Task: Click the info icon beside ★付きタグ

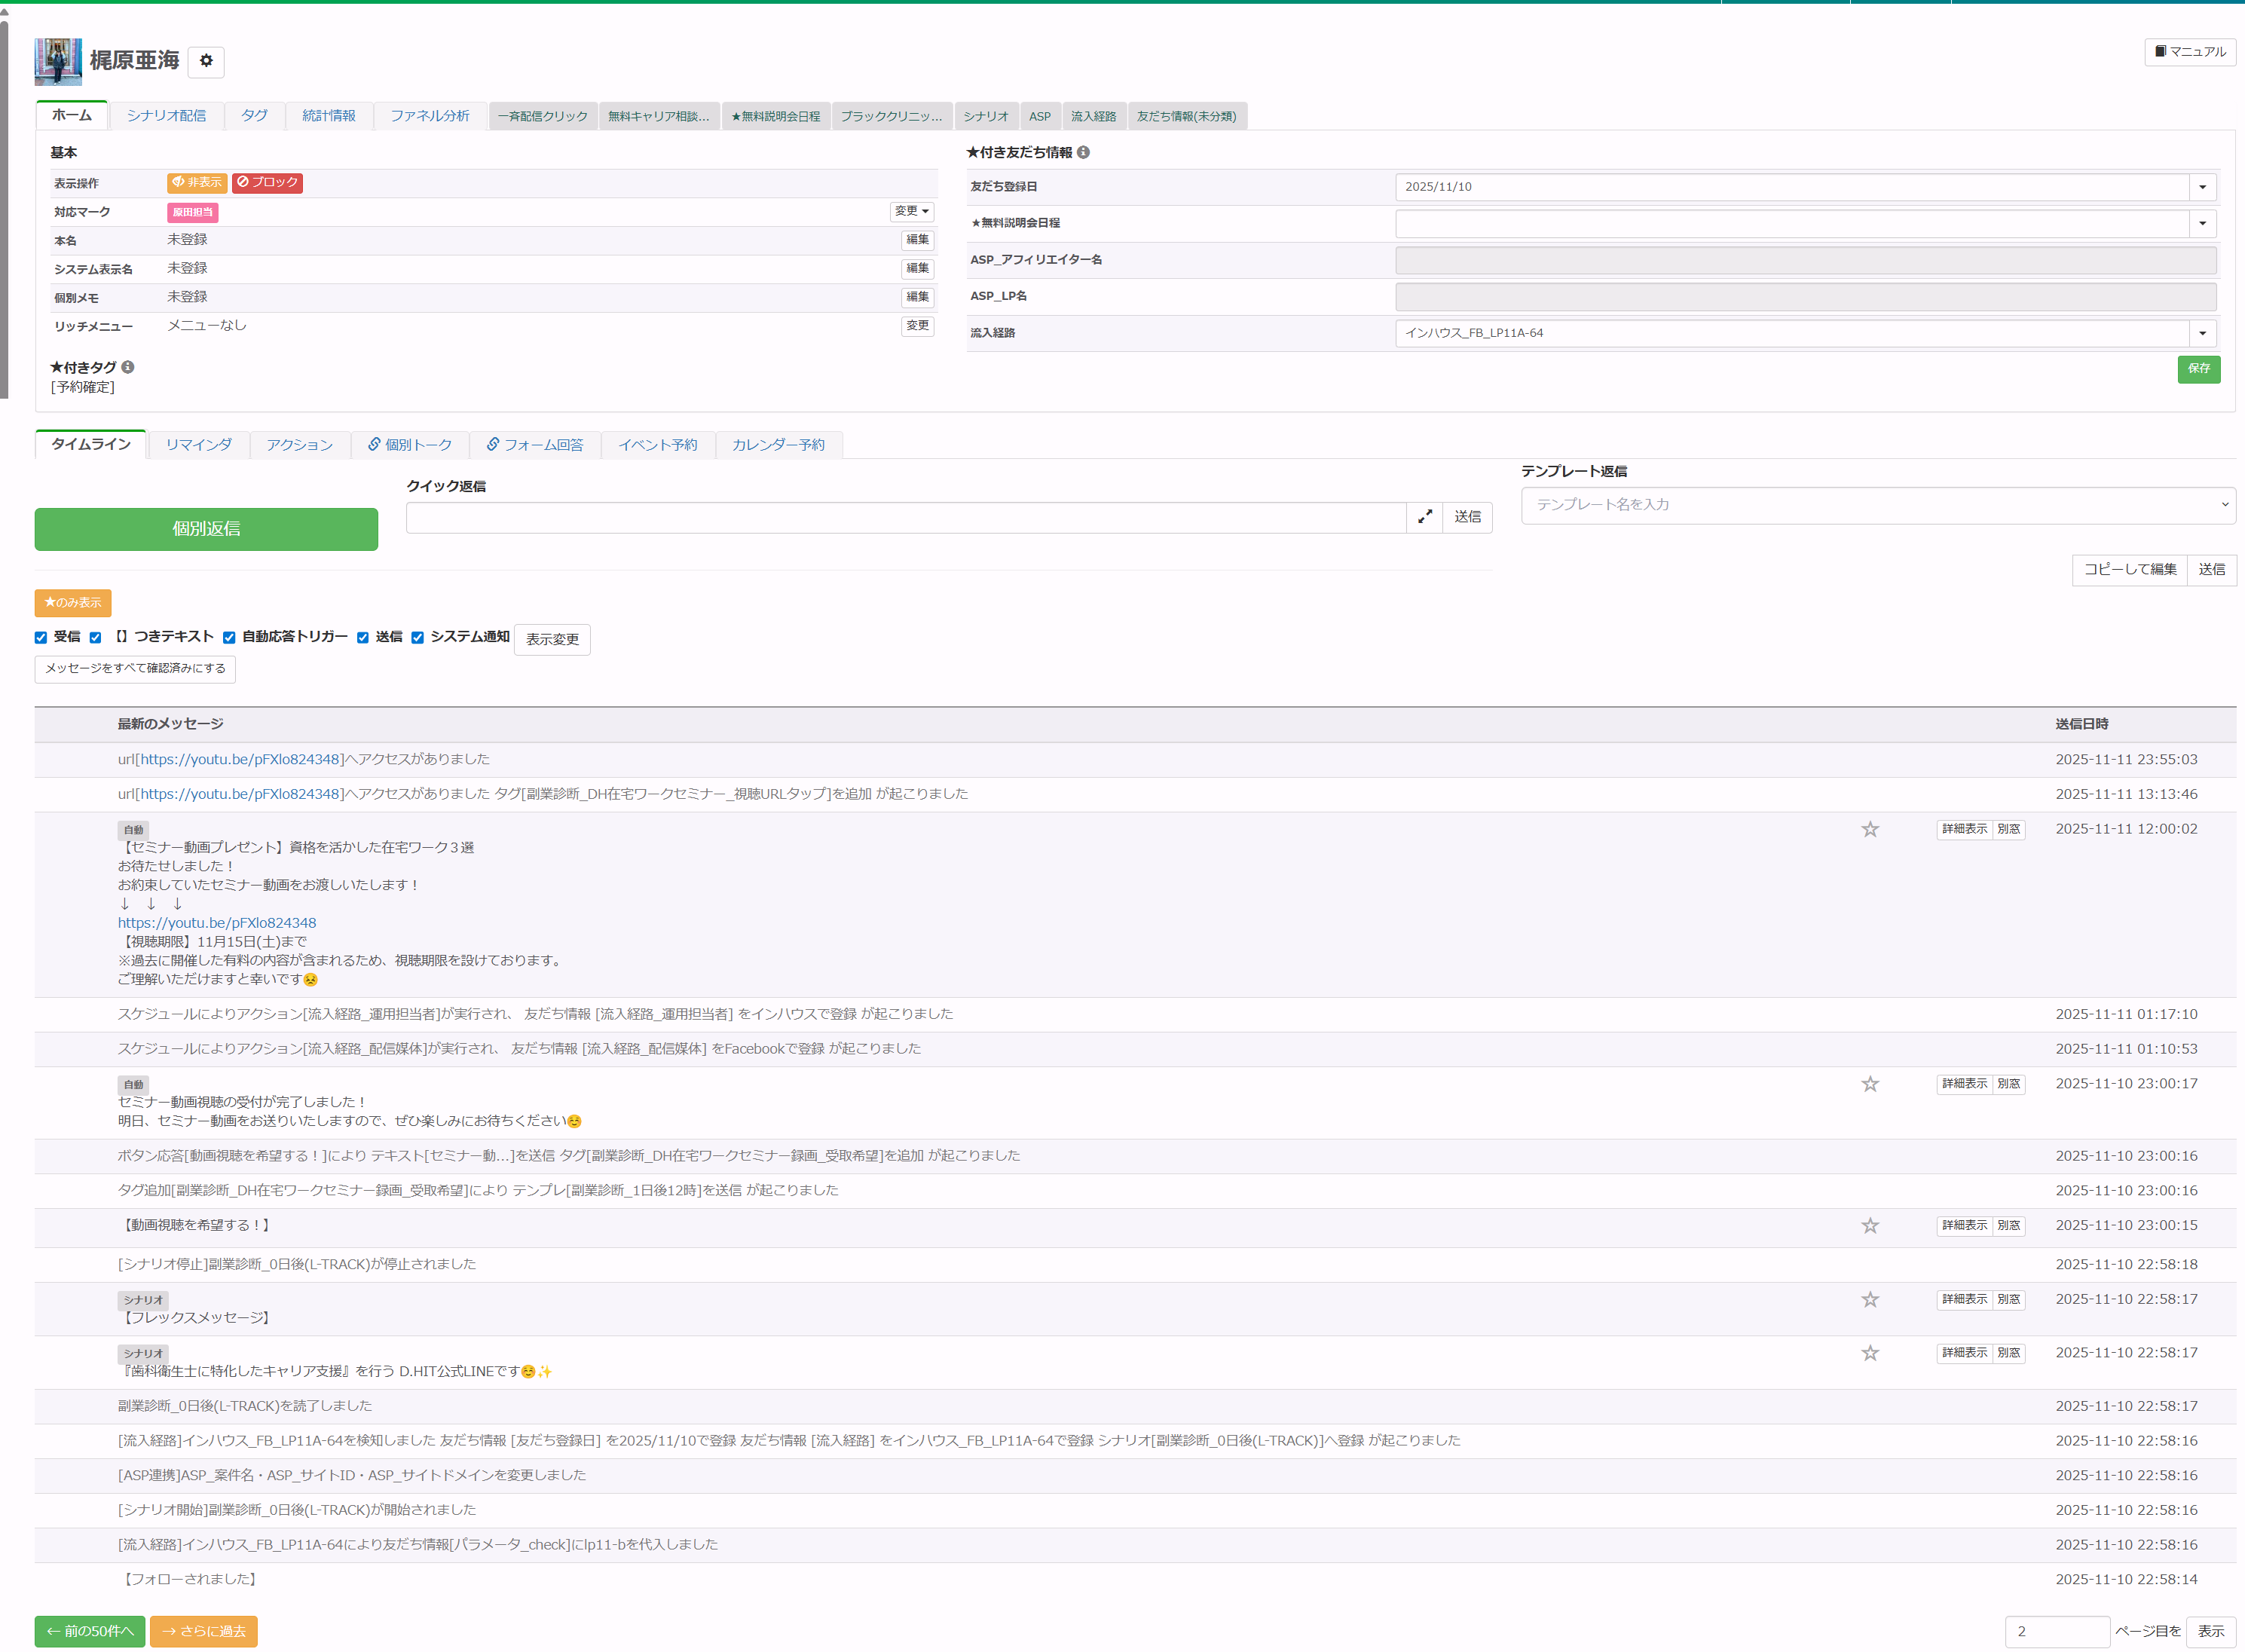Action: pyautogui.click(x=128, y=367)
